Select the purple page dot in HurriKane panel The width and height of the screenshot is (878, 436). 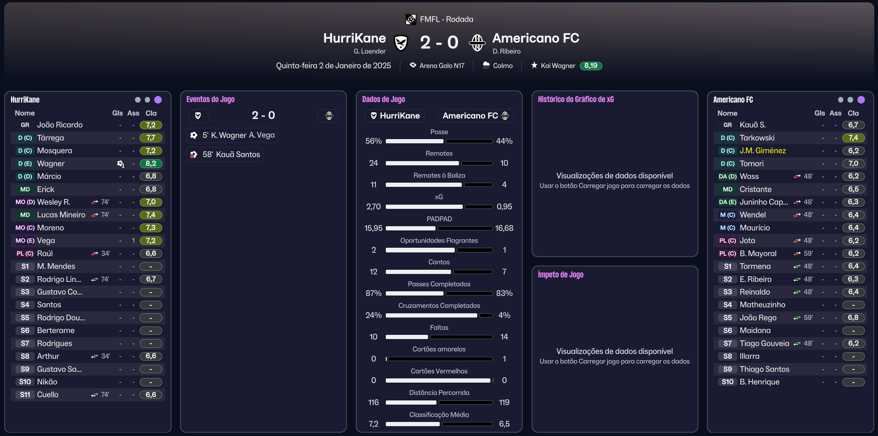click(x=158, y=100)
